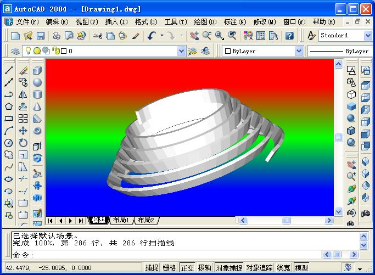Select the Line draw tool

(9, 70)
